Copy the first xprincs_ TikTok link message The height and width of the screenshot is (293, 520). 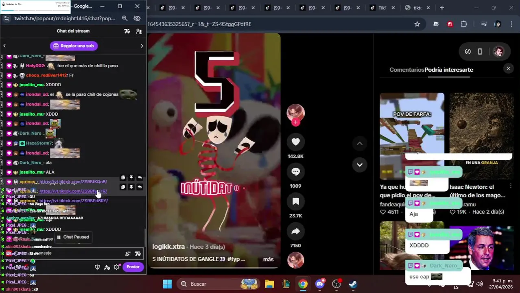[123, 177]
